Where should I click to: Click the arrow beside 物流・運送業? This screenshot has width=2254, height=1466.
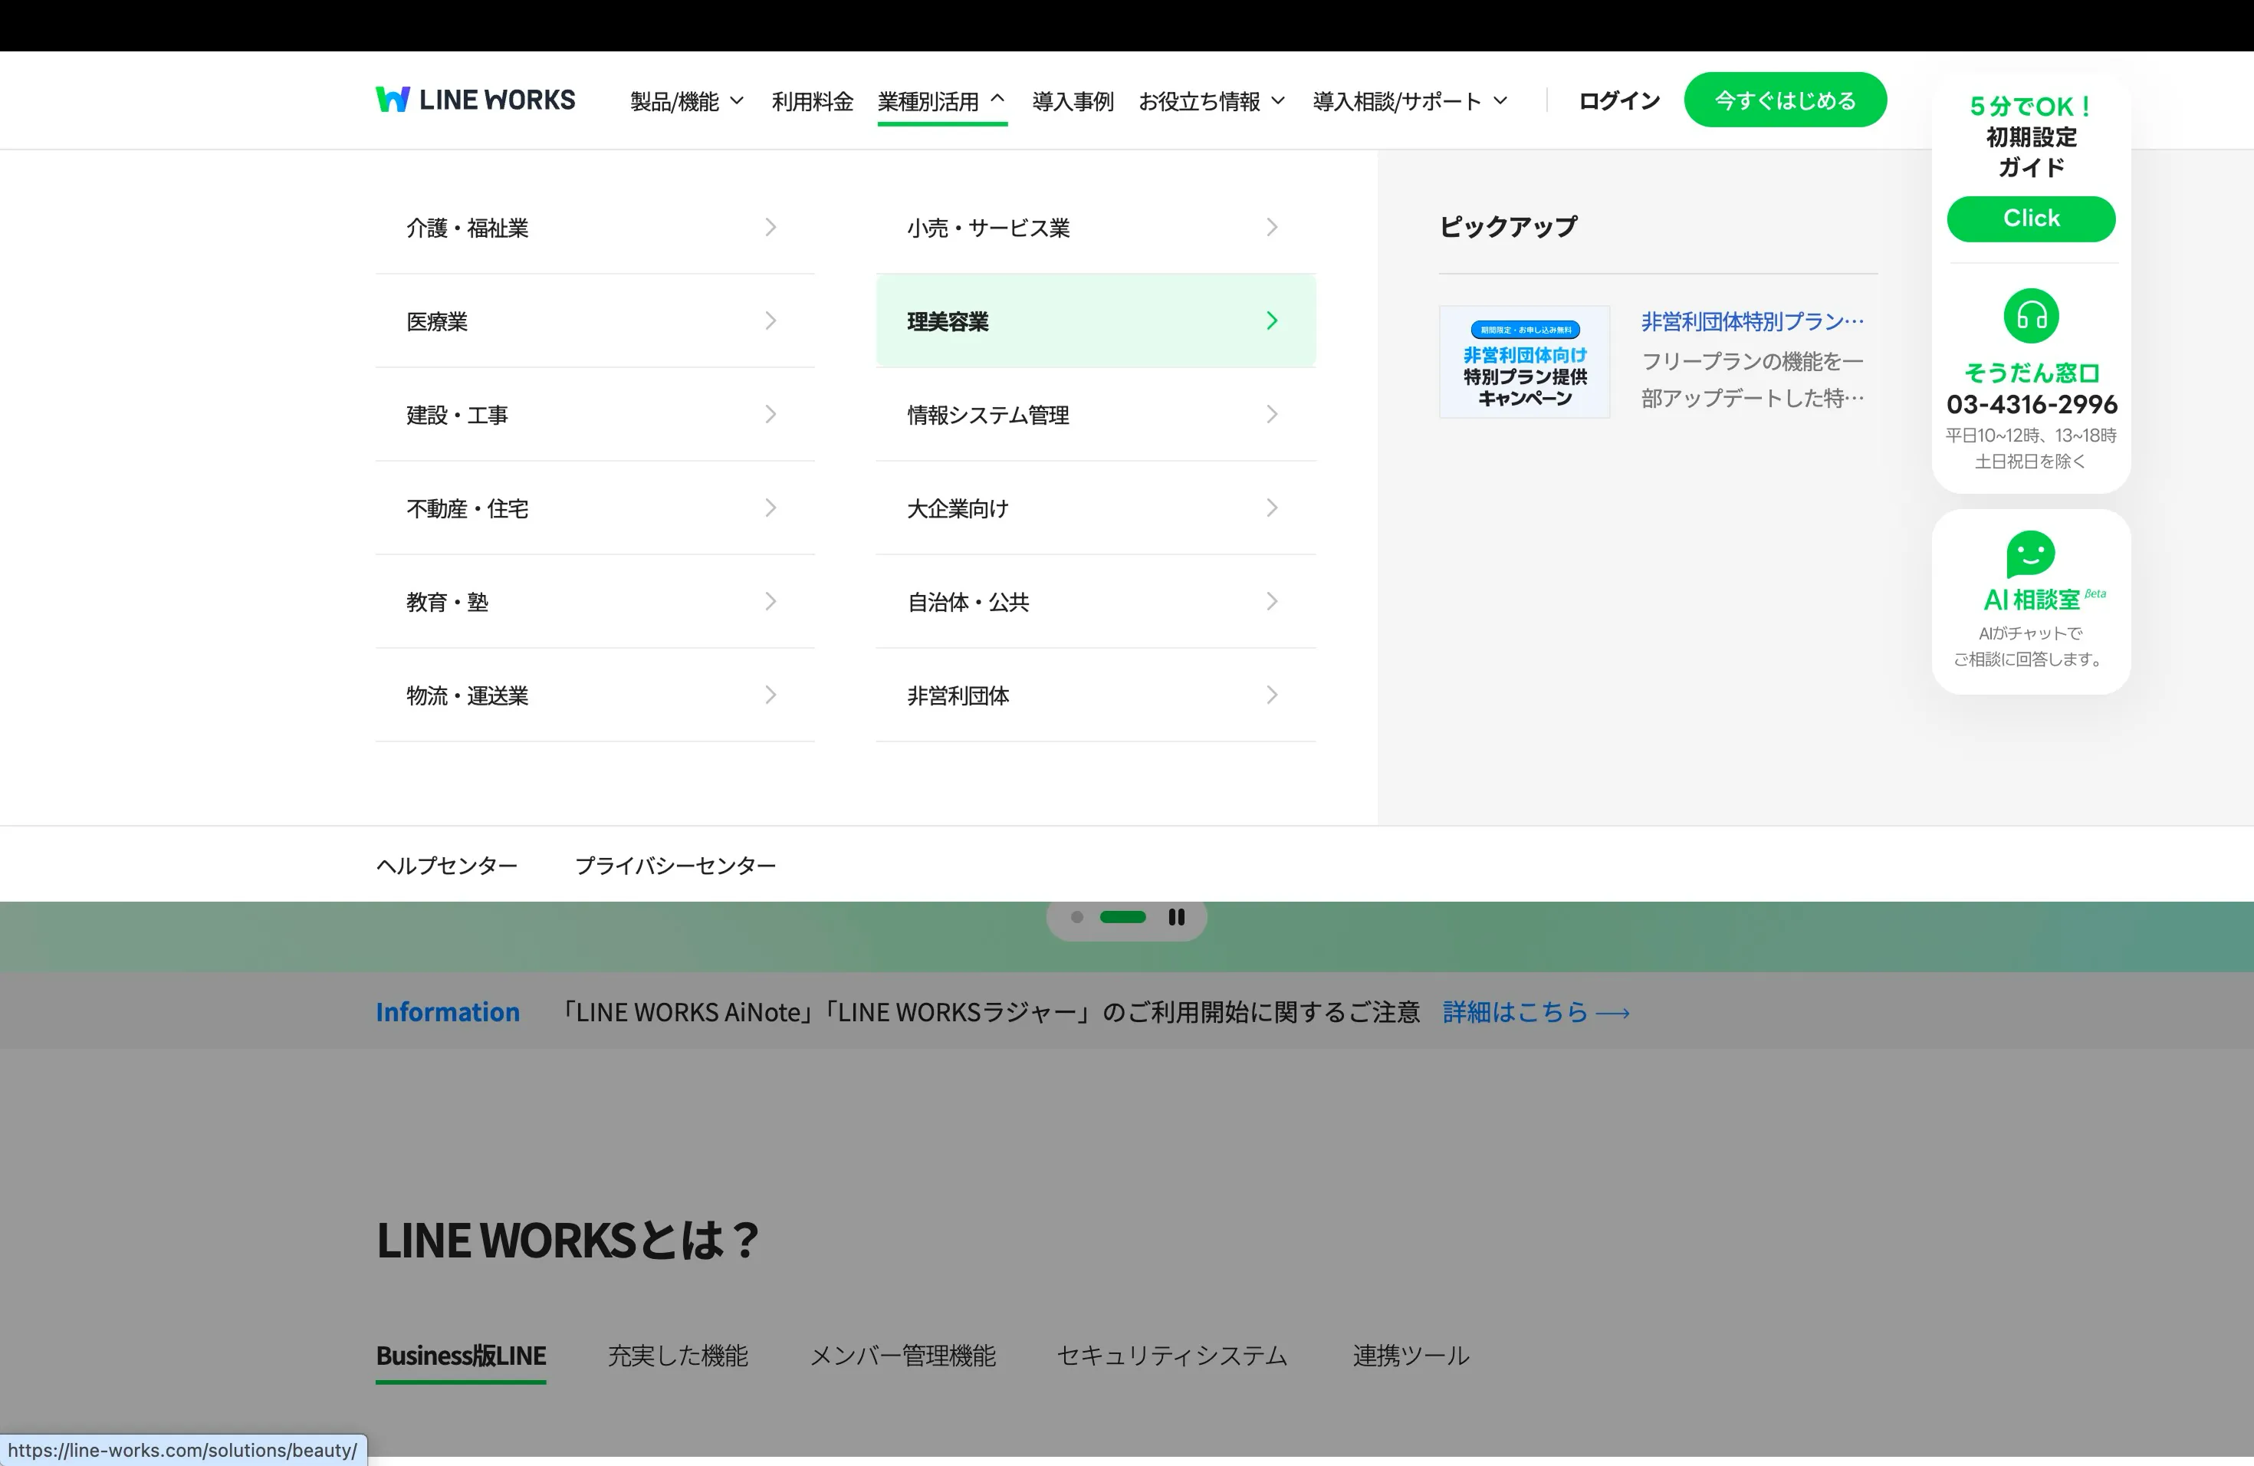pos(771,695)
